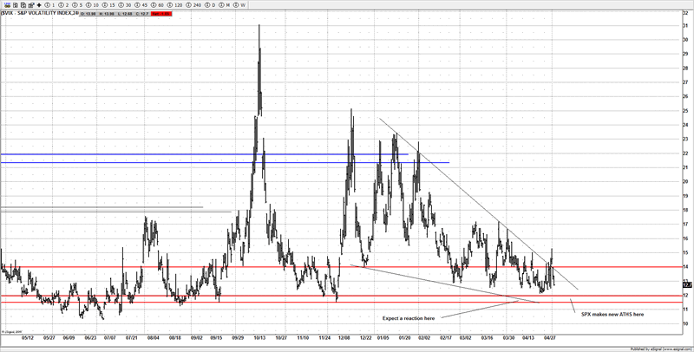694x352 pixels.
Task: Click the second toolbar icon beside the chart icon
Action: [x=17, y=5]
